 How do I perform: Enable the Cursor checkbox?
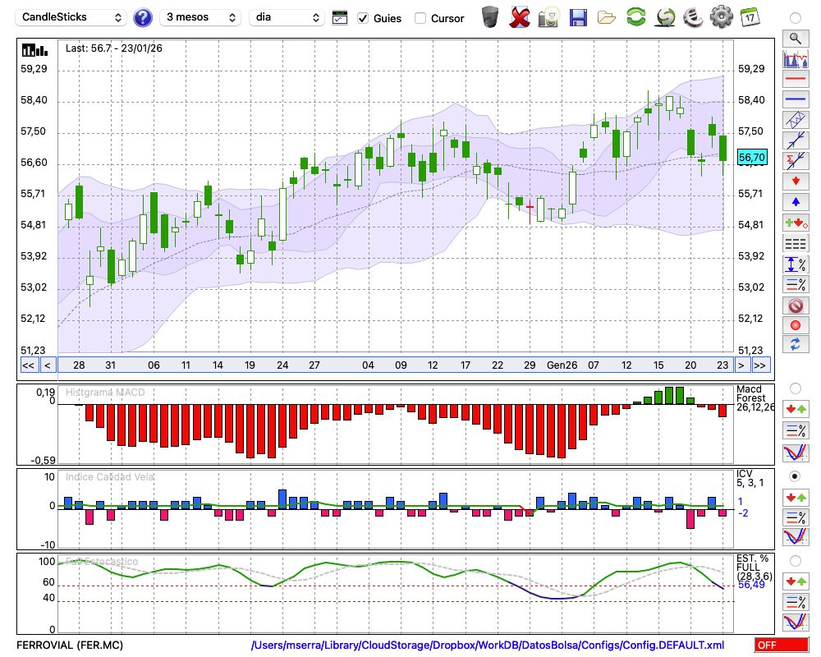[x=420, y=18]
